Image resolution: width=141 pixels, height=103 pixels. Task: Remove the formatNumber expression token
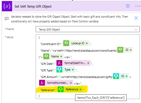[x=71, y=83]
